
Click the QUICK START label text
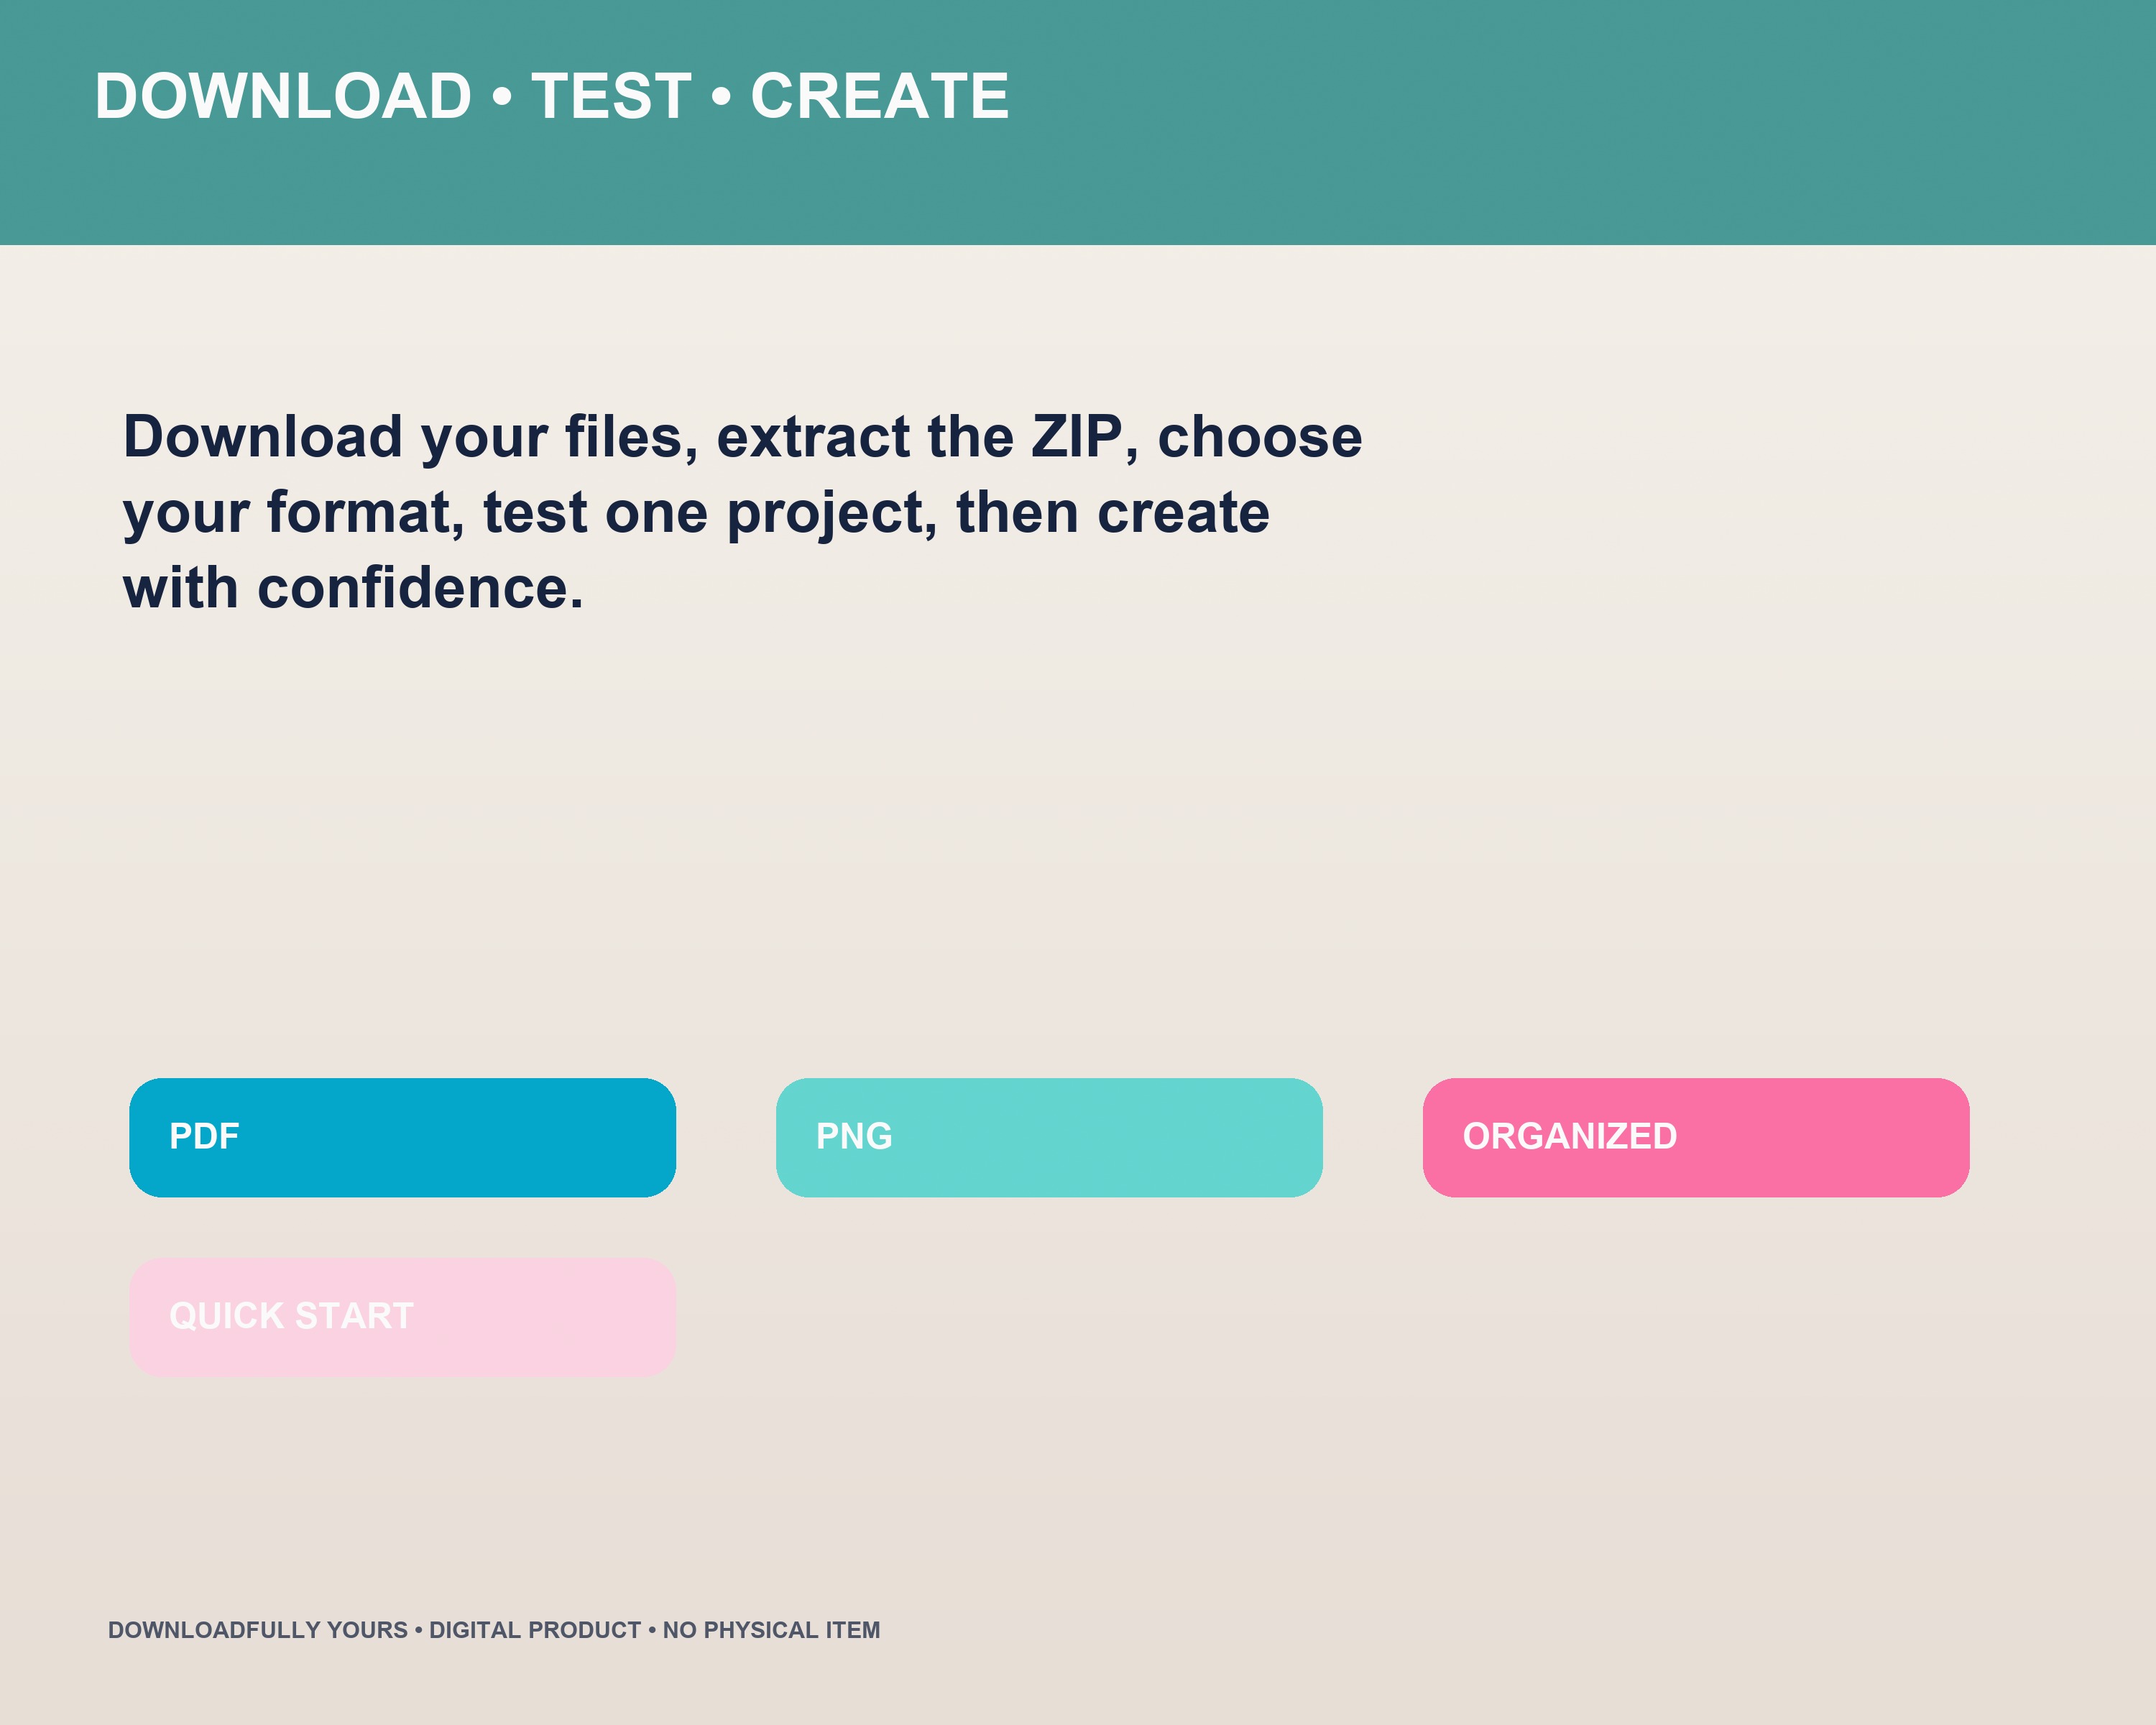[291, 1317]
